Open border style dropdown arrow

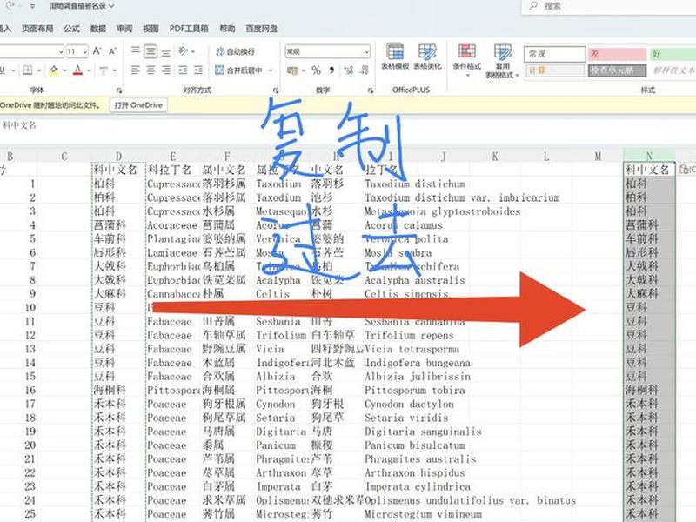39,70
